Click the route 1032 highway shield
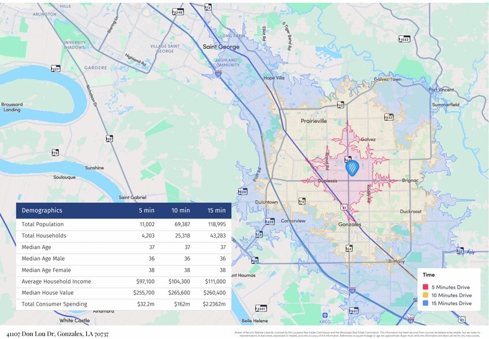This screenshot has height=339, width=489. (404, 39)
